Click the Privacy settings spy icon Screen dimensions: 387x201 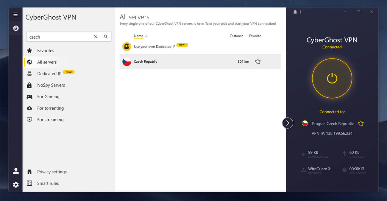29,172
